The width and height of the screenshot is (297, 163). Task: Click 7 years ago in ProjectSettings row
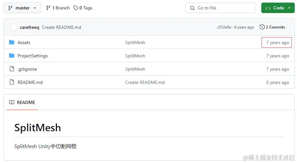[278, 56]
